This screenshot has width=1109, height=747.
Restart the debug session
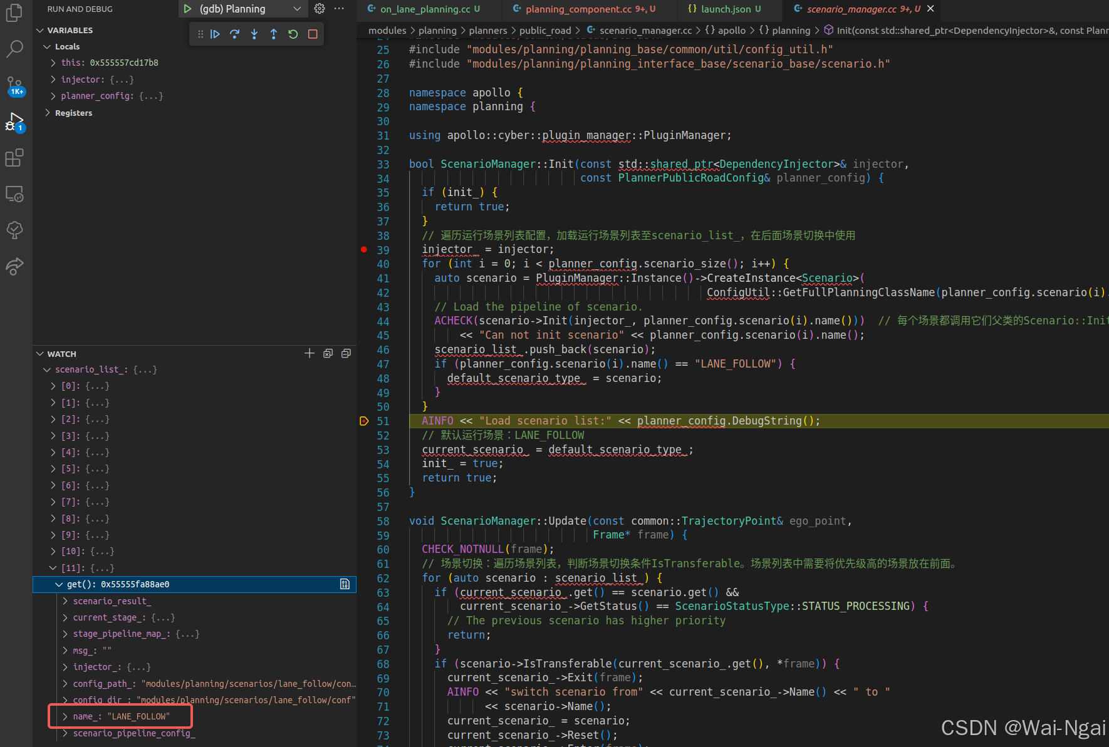pyautogui.click(x=293, y=34)
